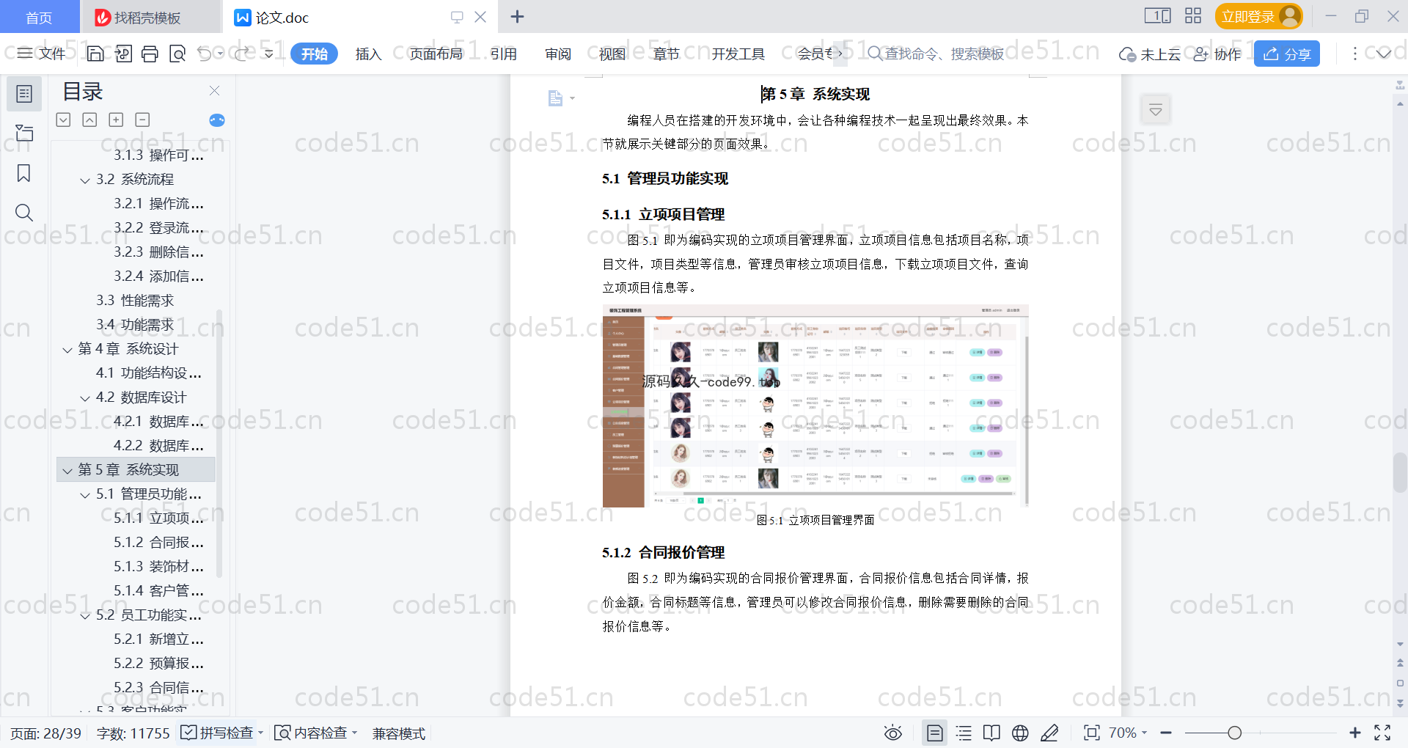Screen dimensions: 1408x748
Task: Click fullscreen icon in status bar
Action: pos(1382,733)
